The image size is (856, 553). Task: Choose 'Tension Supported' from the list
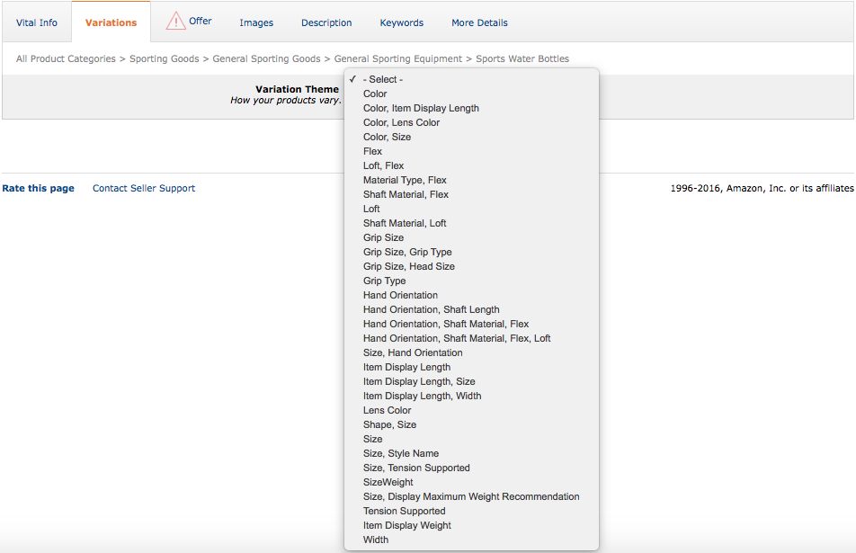click(x=404, y=511)
